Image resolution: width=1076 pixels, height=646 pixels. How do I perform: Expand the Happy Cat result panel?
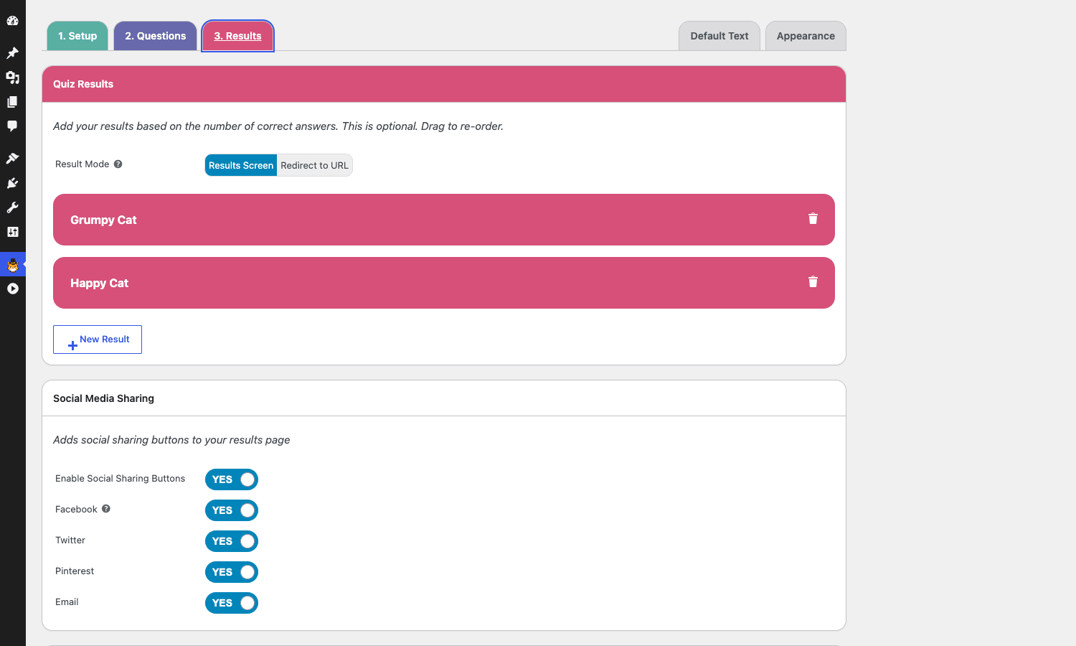444,283
